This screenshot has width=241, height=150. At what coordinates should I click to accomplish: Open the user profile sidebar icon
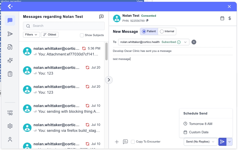[x=10, y=139]
